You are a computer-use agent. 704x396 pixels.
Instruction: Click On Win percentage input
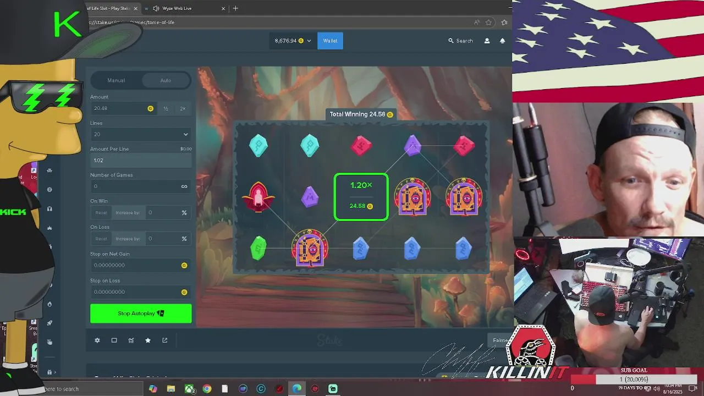[x=168, y=213]
